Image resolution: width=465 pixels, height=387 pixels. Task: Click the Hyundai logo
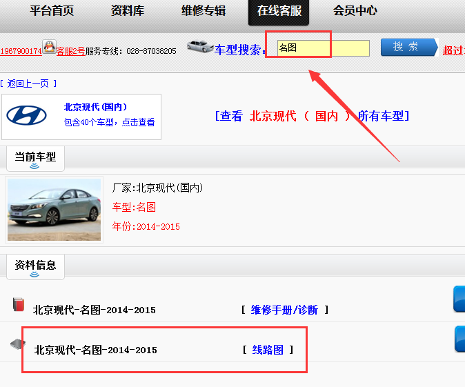click(x=27, y=115)
